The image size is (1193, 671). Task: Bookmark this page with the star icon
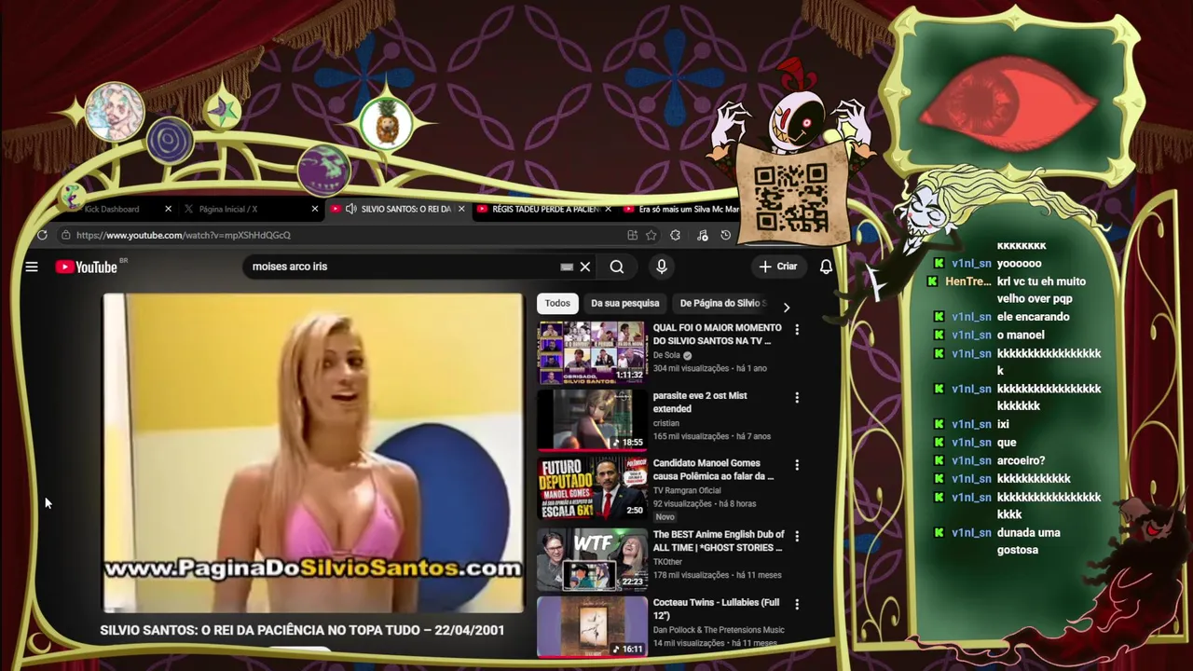651,235
